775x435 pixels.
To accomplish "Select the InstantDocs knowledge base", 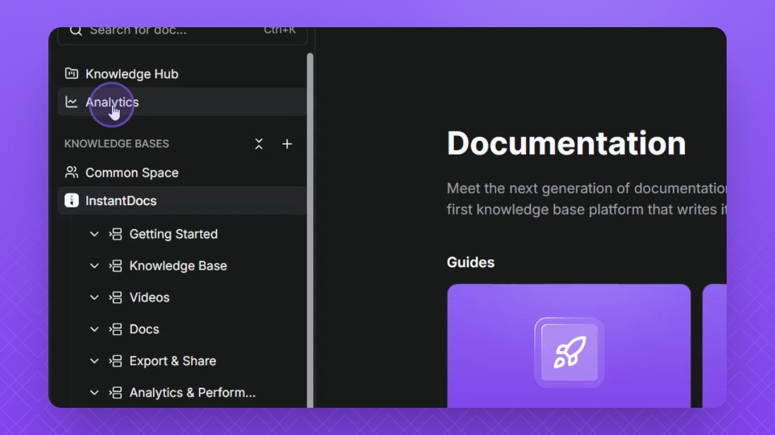I will coord(182,201).
